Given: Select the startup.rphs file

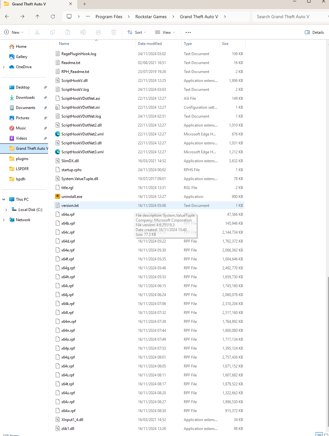Looking at the screenshot, I should 149,170.
